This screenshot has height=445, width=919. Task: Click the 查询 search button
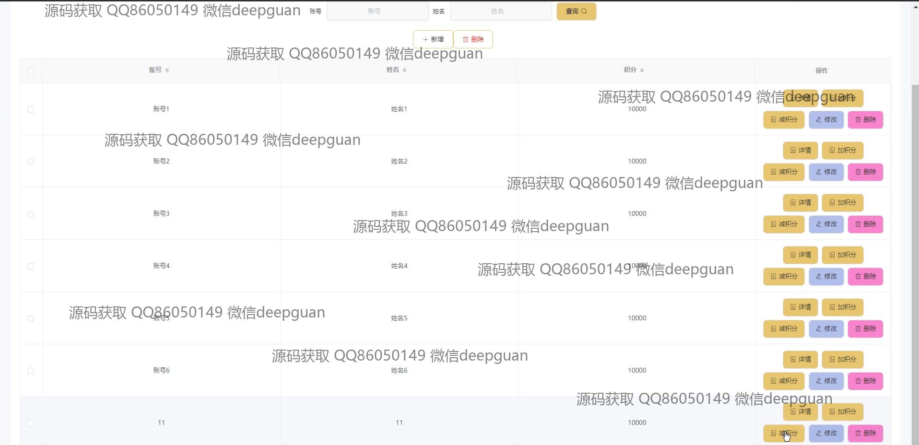click(x=576, y=12)
